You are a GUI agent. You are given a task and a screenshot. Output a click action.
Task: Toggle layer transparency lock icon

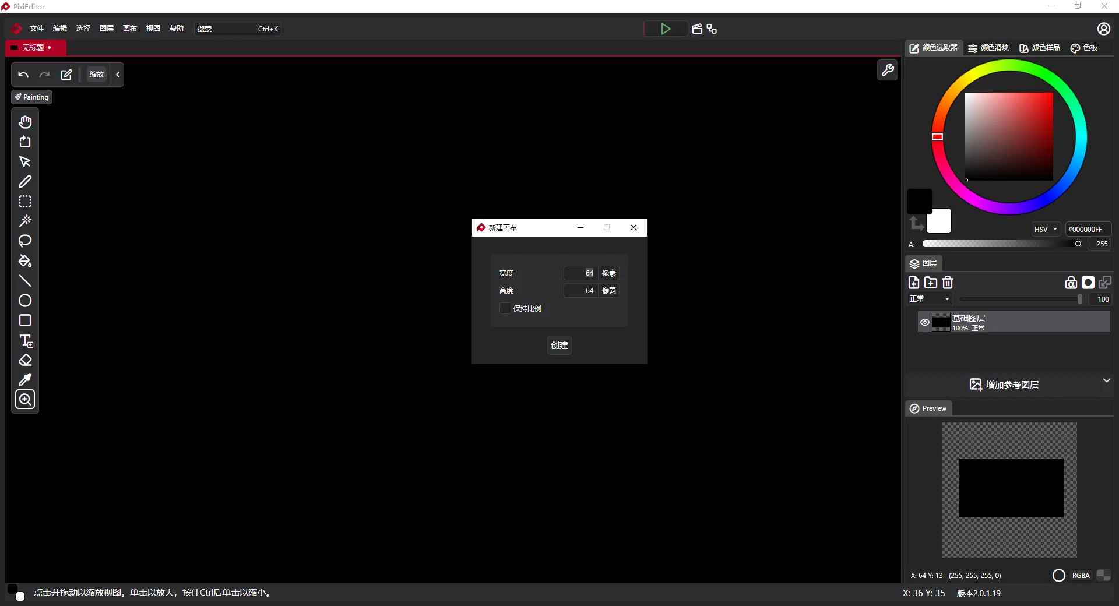1071,283
